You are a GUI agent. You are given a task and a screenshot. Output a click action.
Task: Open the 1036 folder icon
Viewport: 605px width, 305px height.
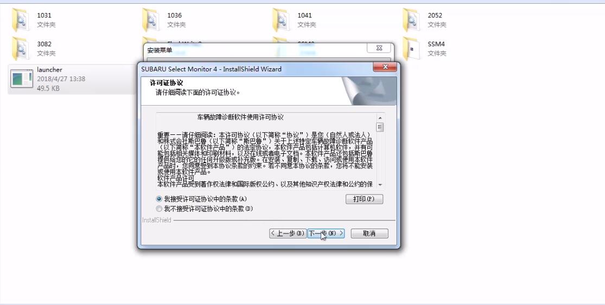click(150, 20)
